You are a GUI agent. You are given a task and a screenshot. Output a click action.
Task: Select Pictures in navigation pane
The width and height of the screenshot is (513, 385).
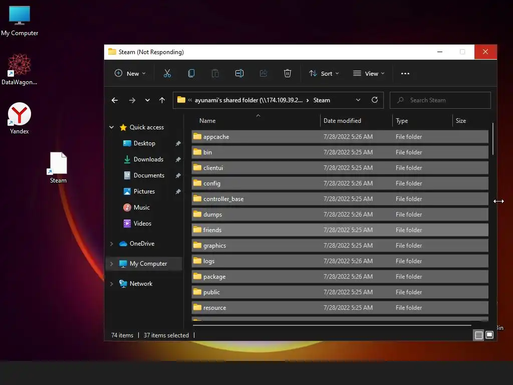[144, 191]
